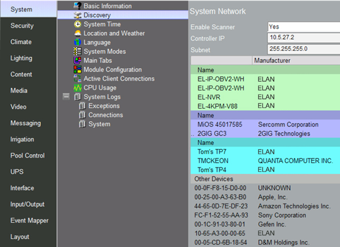Select the Tom's TP7 device row
This screenshot has height=247, width=340.
pos(265,152)
